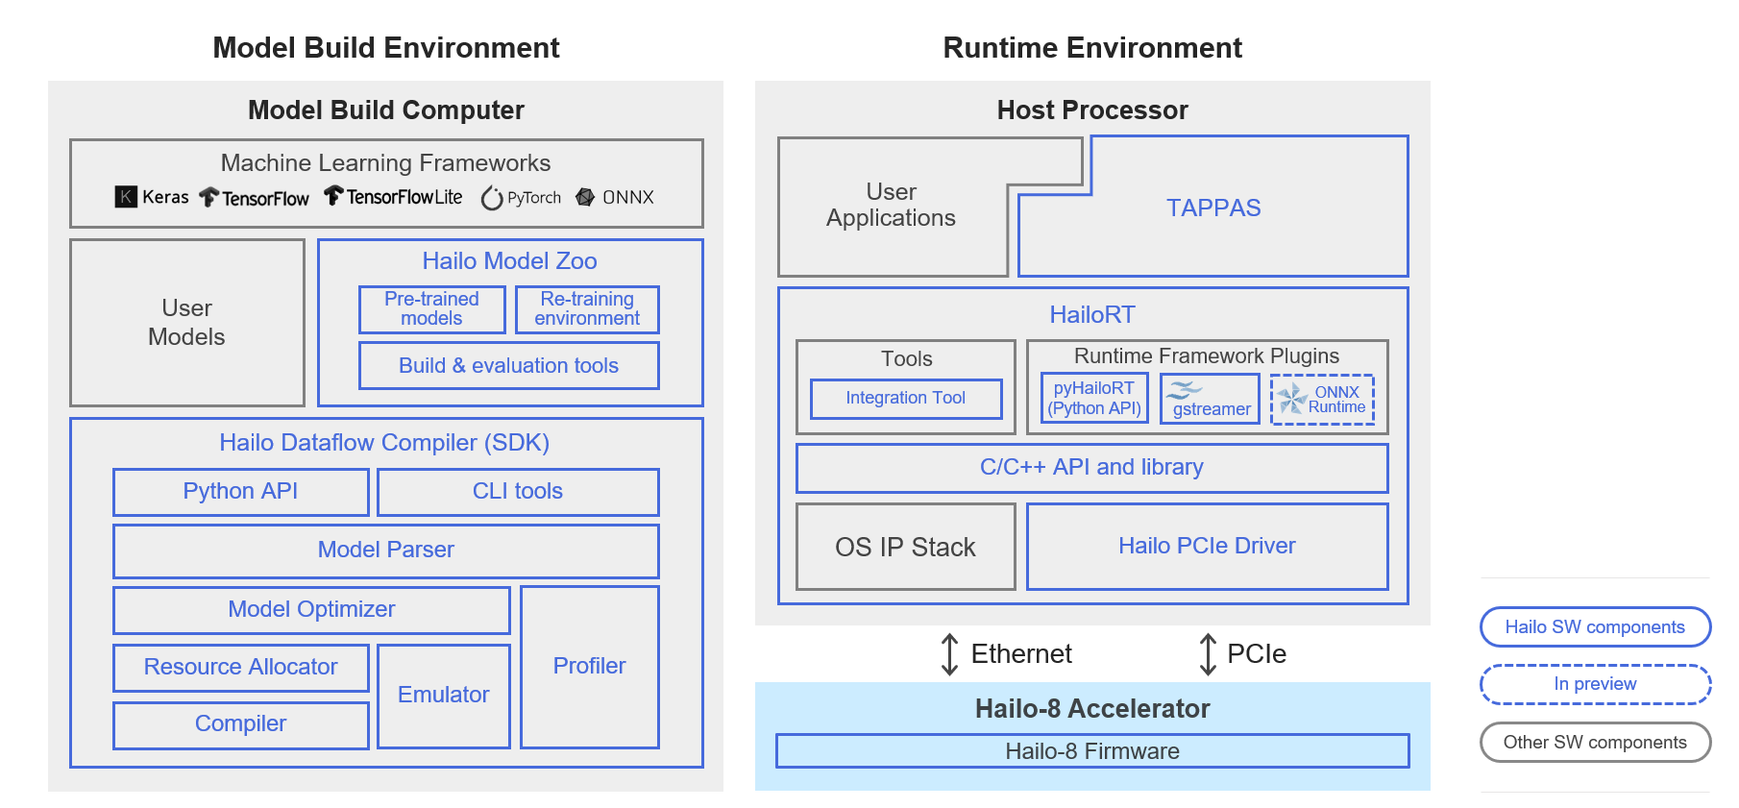Click Machine Learning Frameworks heading
Viewport: 1739px width, 808px height.
(x=386, y=163)
